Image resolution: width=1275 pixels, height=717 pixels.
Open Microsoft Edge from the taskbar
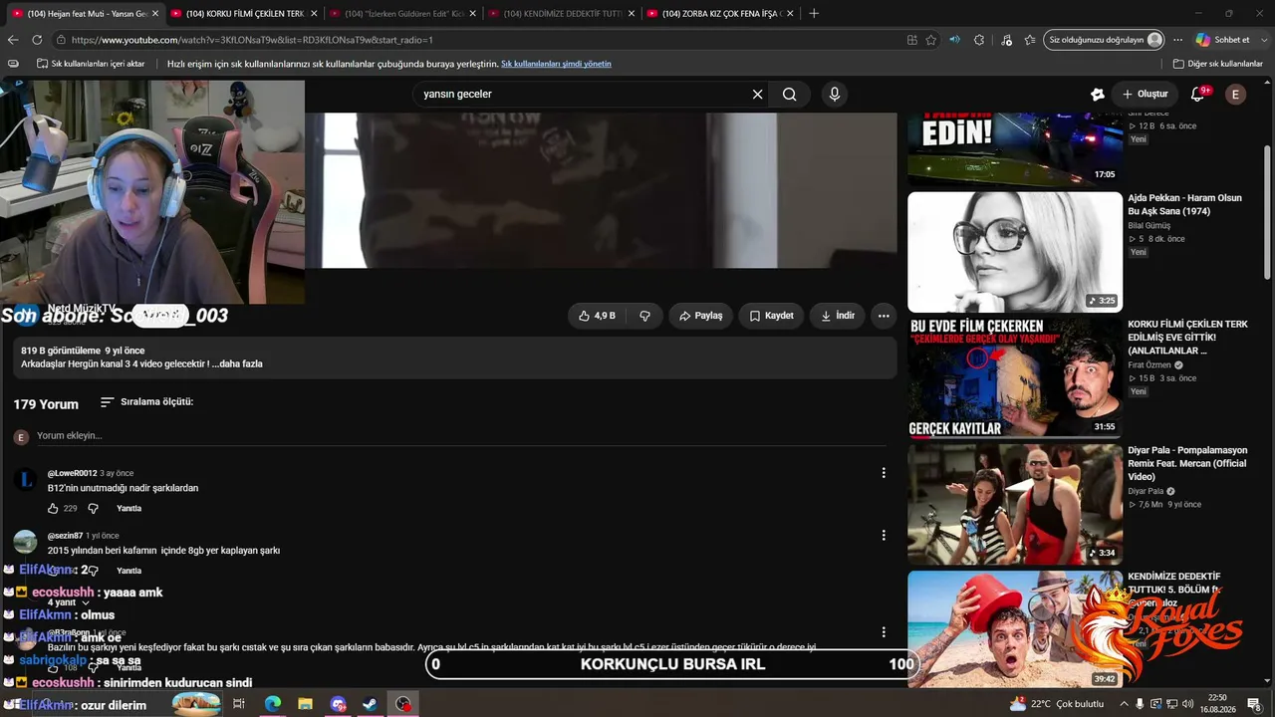(x=273, y=704)
